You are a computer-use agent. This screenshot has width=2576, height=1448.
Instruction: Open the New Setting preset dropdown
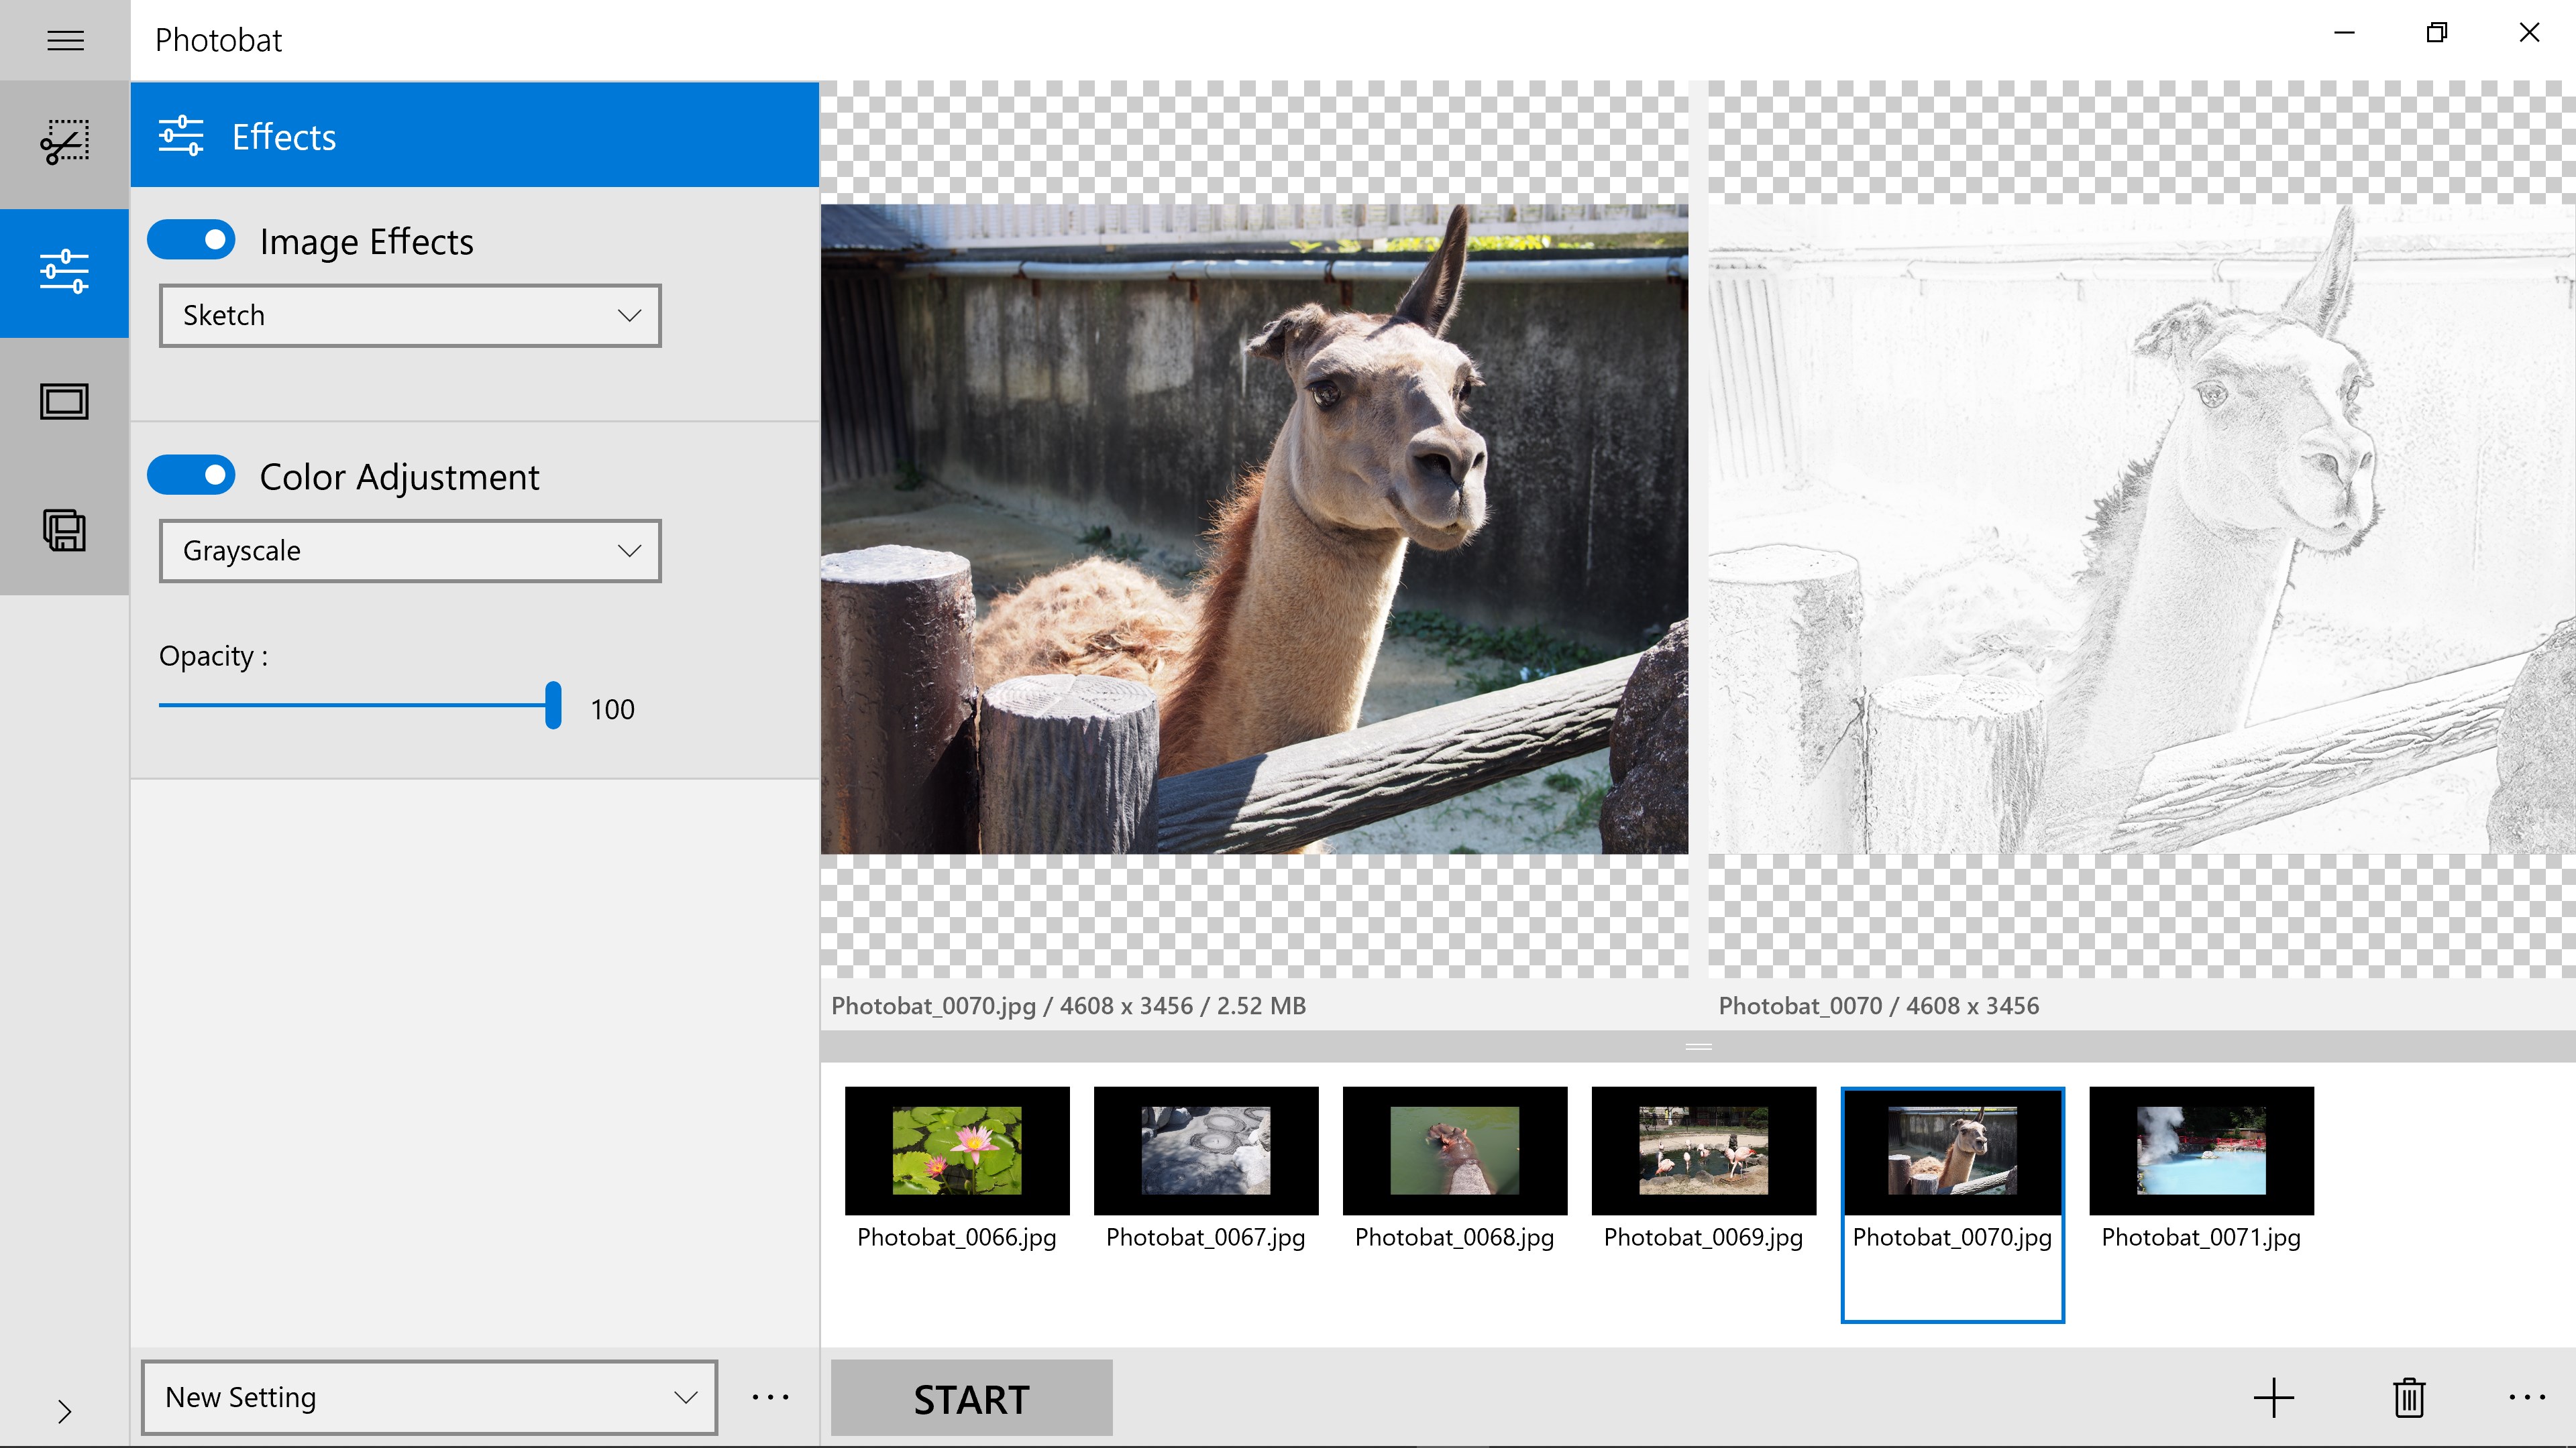[x=429, y=1397]
